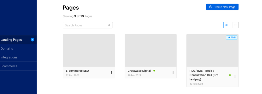This screenshot has width=262, height=94.
Task: Open options menu for PLA / B2B page
Action: tap(235, 77)
